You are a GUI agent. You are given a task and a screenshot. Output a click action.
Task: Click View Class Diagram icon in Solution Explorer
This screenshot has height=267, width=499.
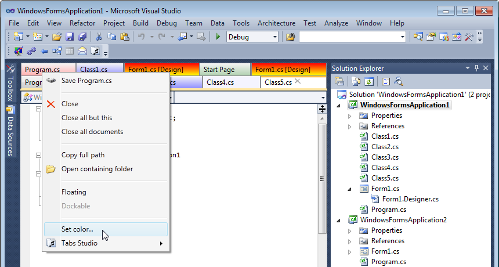(399, 81)
